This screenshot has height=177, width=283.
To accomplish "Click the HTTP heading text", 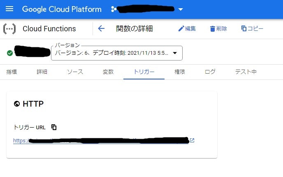I will (33, 104).
